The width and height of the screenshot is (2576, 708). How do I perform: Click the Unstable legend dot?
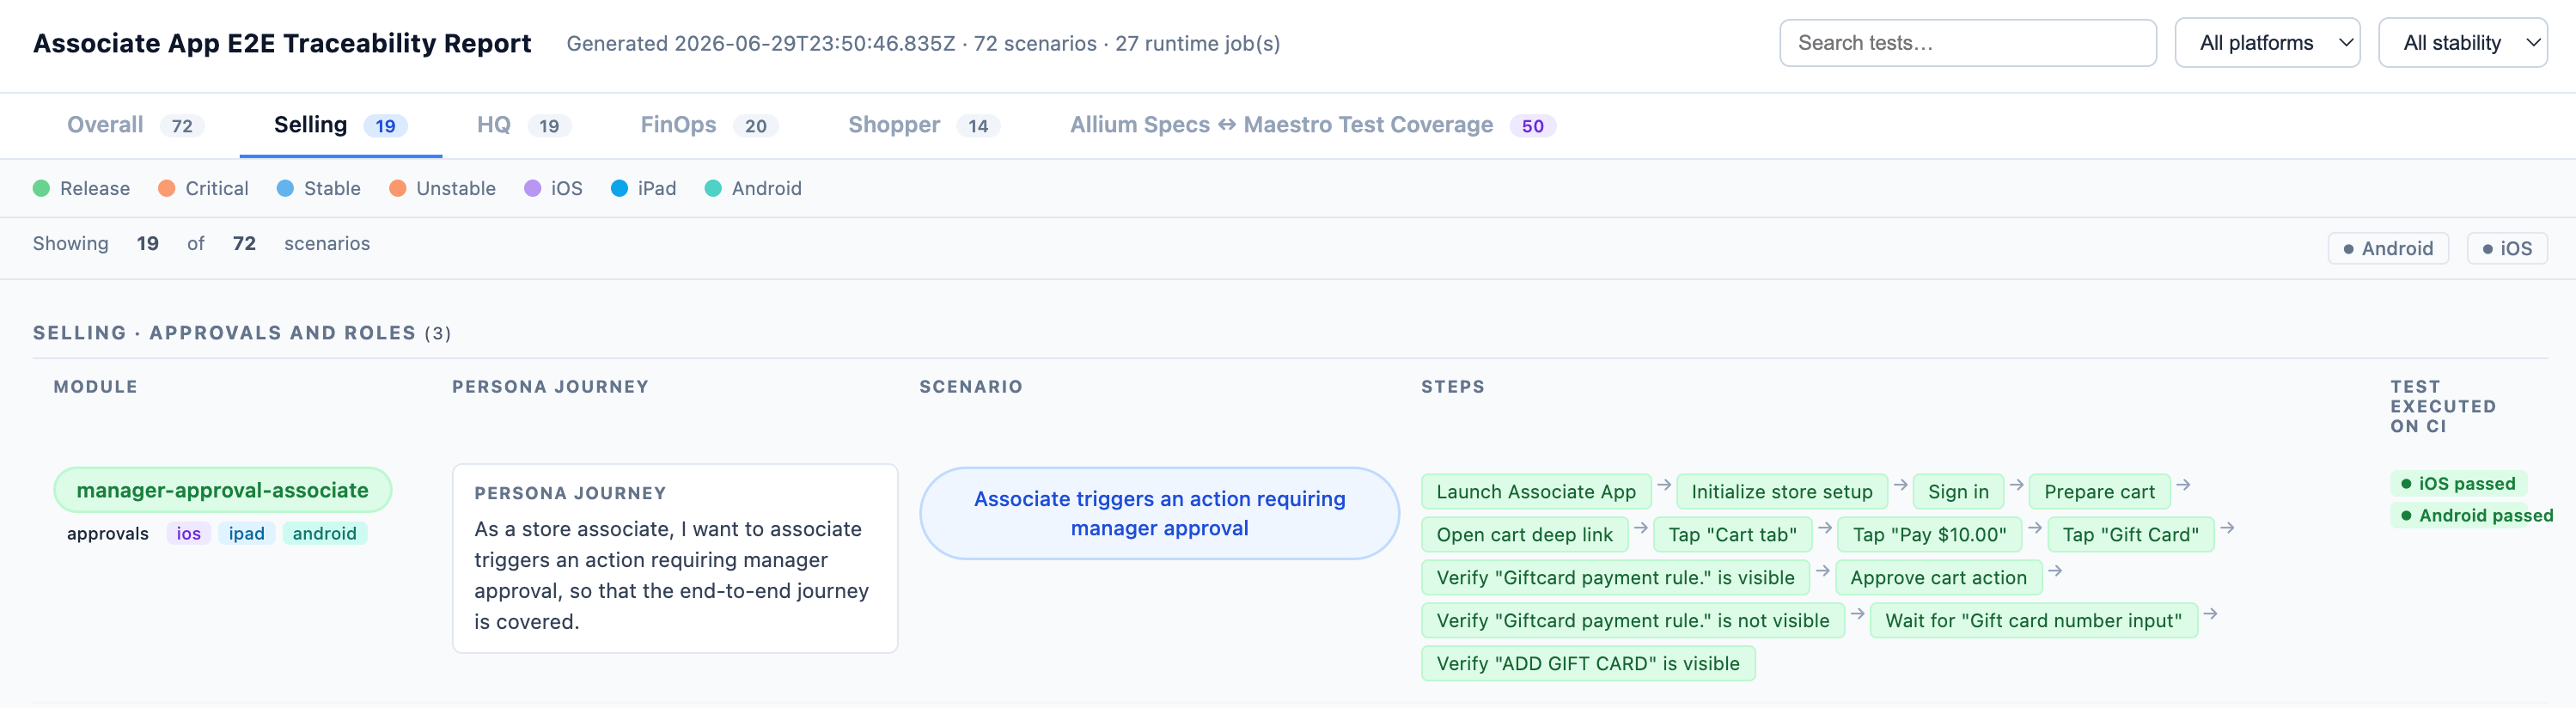(398, 188)
